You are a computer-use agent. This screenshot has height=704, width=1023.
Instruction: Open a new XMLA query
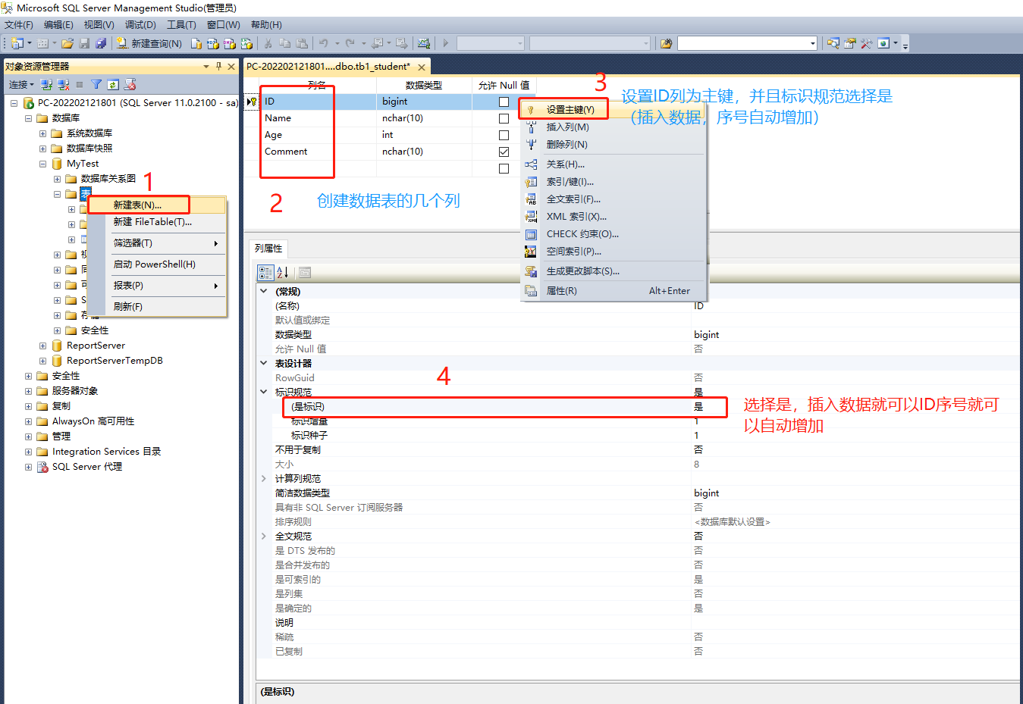click(x=246, y=43)
